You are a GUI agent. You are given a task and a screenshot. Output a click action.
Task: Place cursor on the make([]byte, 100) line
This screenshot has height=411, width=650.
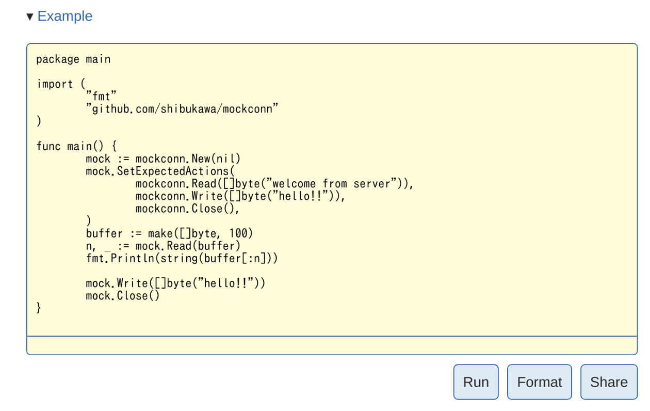(169, 233)
